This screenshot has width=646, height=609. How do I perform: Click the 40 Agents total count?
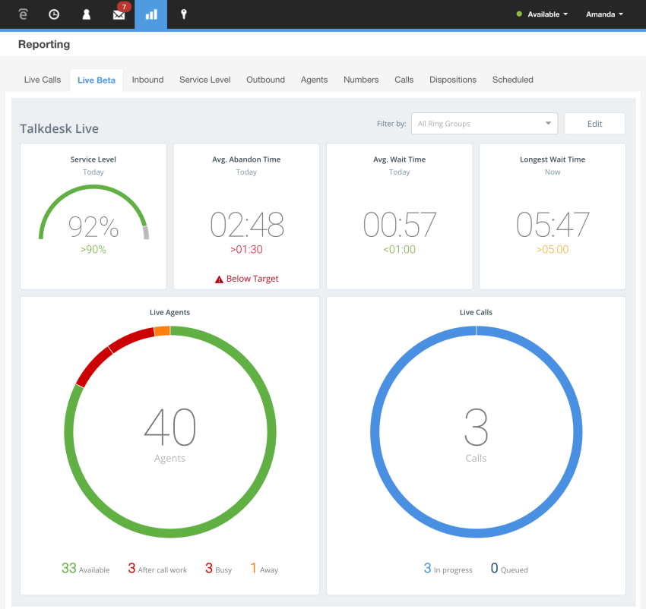(x=169, y=428)
